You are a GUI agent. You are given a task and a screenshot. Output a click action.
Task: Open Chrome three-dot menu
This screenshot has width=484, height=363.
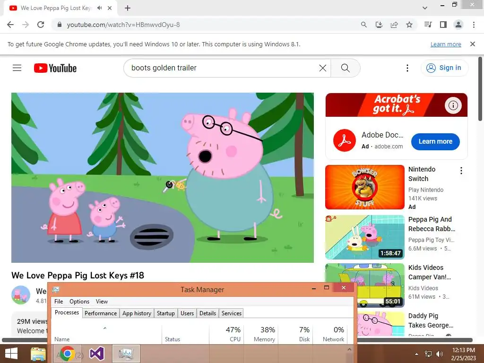click(x=474, y=25)
